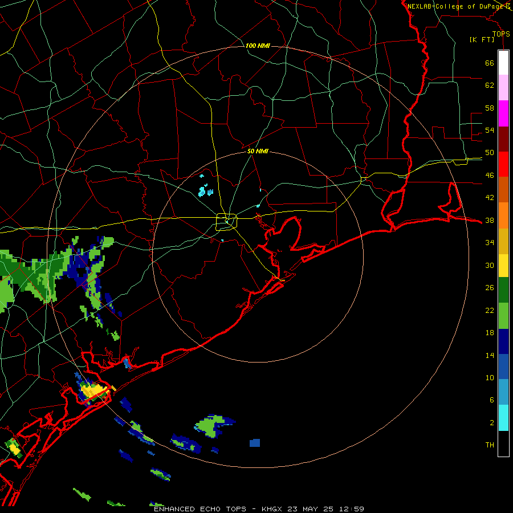Click the '10' legend value
Viewport: 513px width, 513px height.
490,377
